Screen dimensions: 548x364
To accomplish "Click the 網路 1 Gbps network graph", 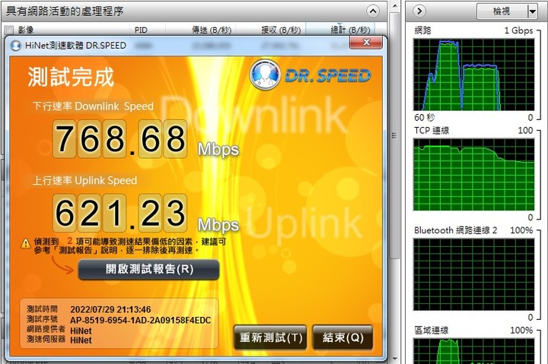I will (474, 74).
